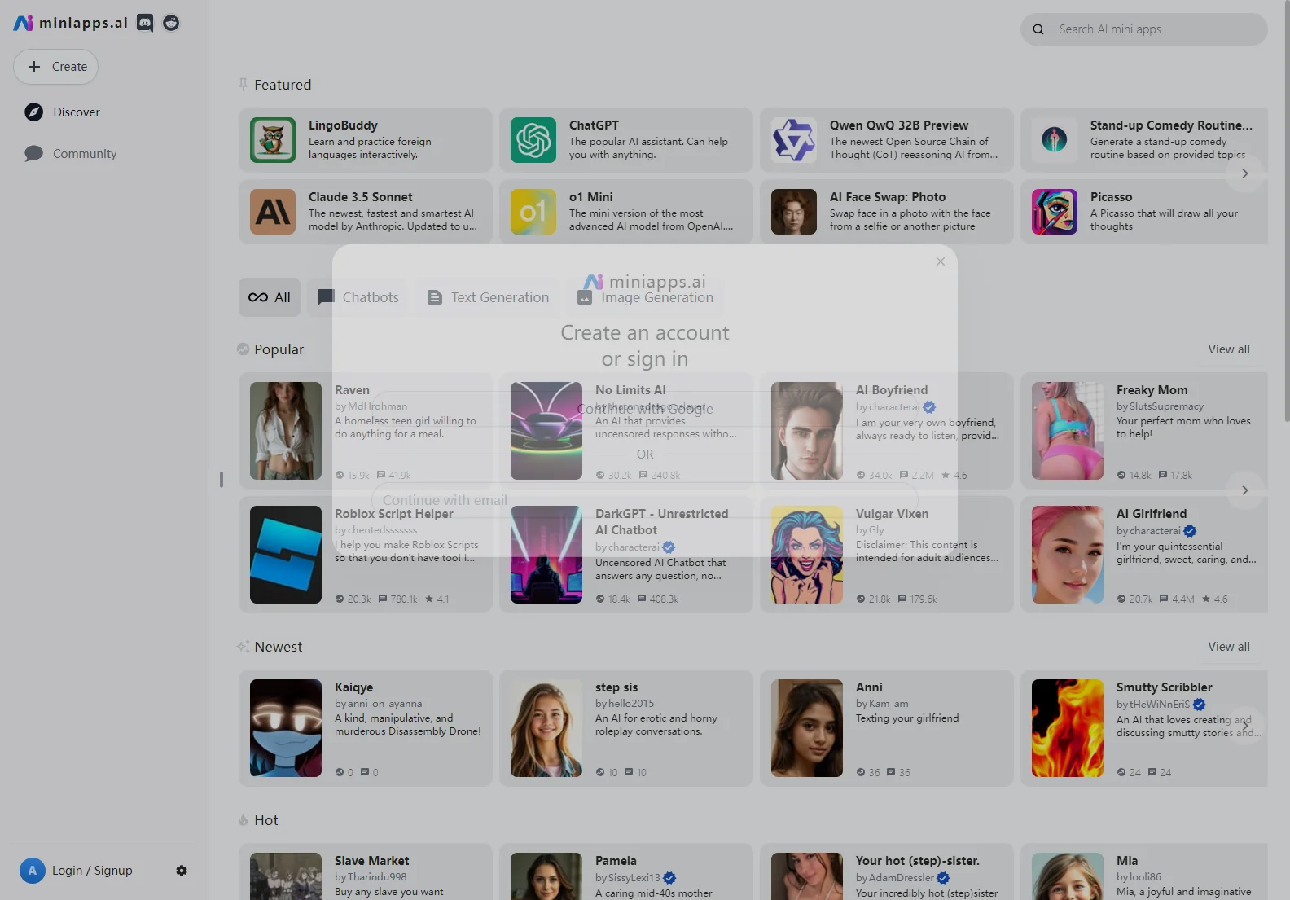Click the Featured pin icon
Screen dimensions: 1290x900
[243, 84]
